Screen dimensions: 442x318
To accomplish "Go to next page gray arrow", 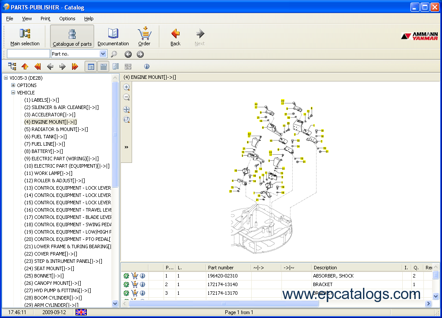I will tap(62, 66).
